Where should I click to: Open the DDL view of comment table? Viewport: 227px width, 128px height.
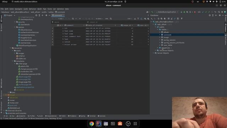[x=107, y=18]
